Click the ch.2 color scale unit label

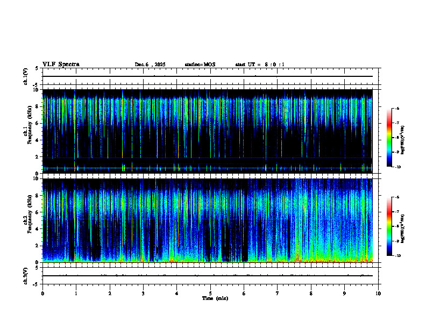tap(403, 229)
